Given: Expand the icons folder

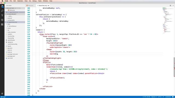Looking at the screenshot, I should [x=9, y=28].
